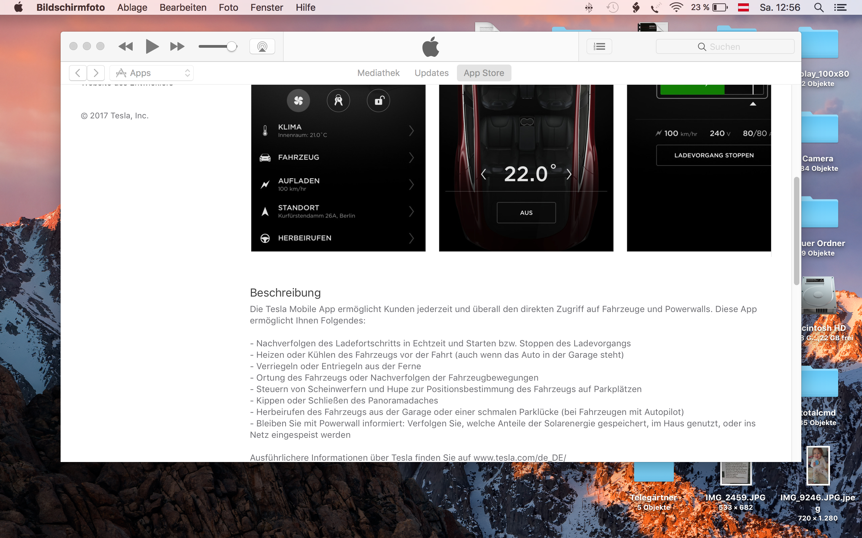Increase temperature with right chevron
The height and width of the screenshot is (538, 862).
pyautogui.click(x=569, y=175)
